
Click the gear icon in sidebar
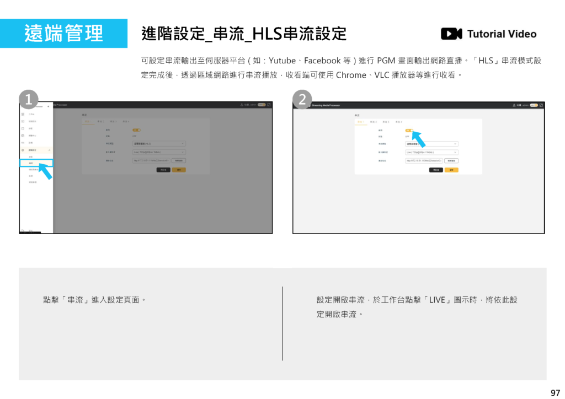[x=23, y=150]
